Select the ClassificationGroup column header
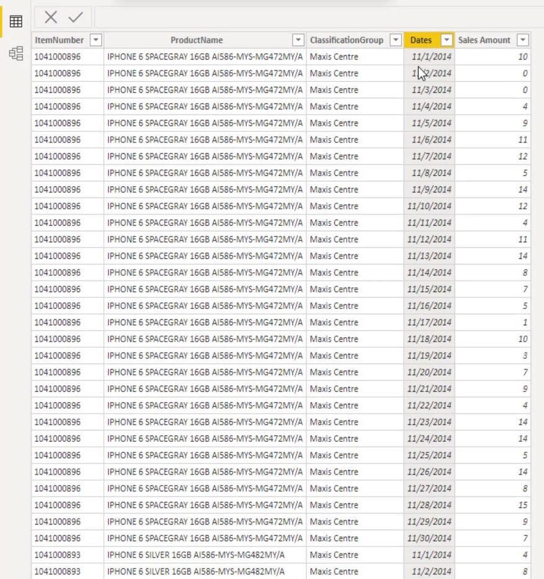This screenshot has height=579, width=544. click(347, 40)
